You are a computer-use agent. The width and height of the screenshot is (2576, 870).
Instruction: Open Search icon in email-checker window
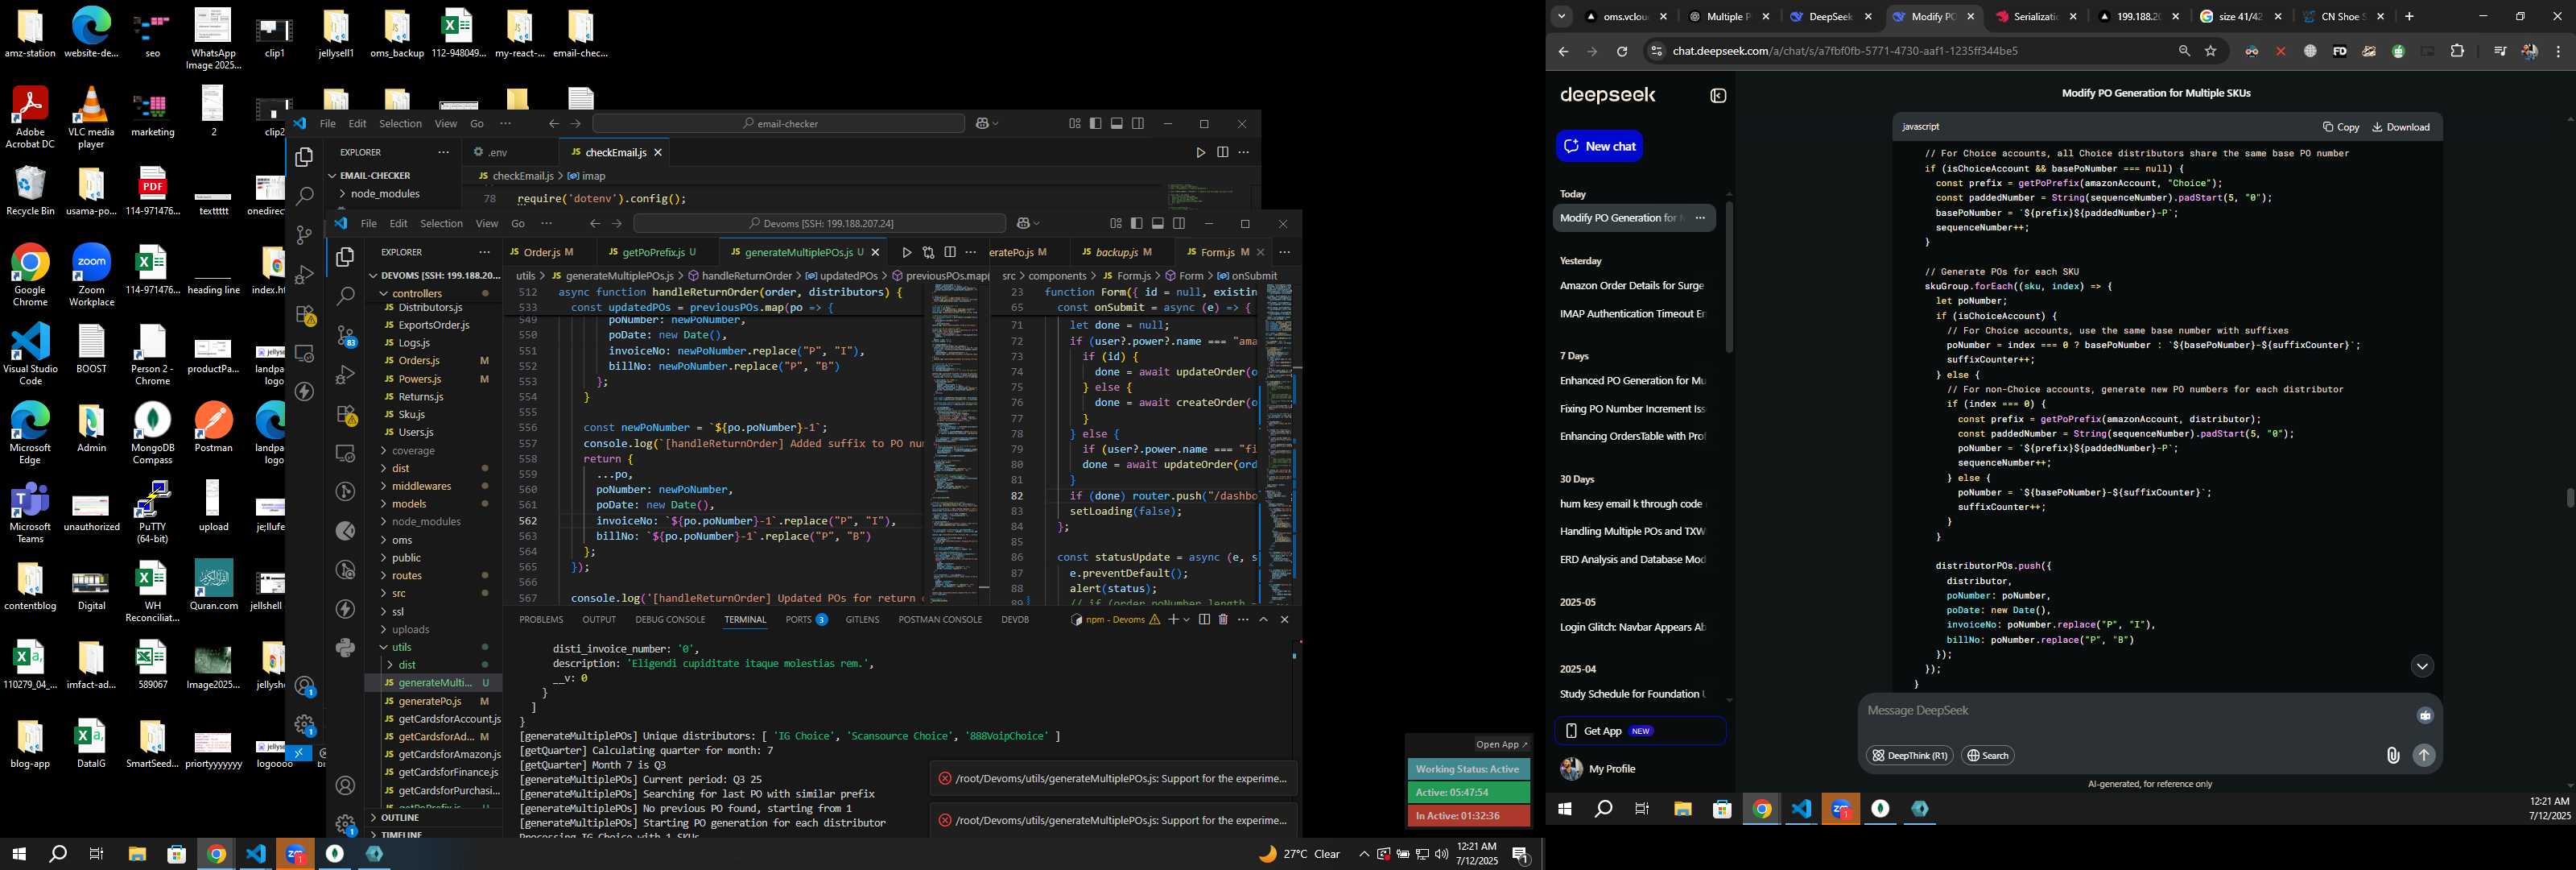pyautogui.click(x=304, y=197)
